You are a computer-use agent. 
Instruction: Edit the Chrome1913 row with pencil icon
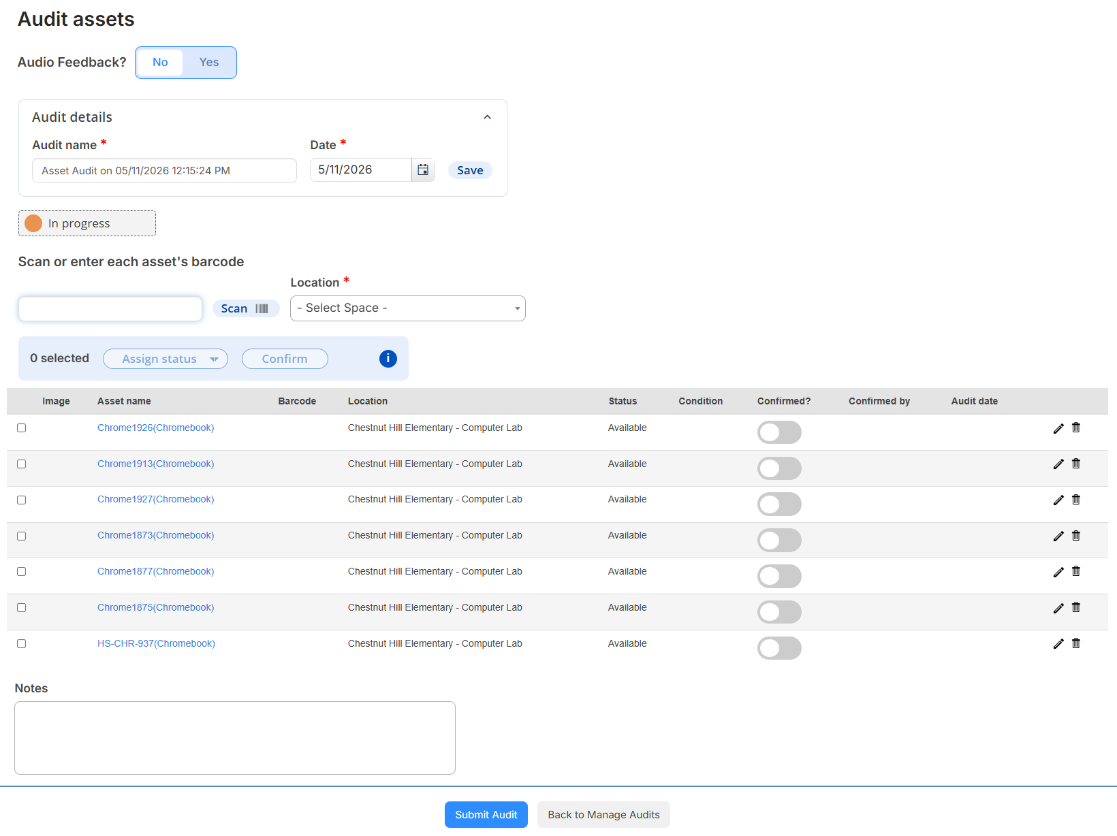tap(1058, 464)
